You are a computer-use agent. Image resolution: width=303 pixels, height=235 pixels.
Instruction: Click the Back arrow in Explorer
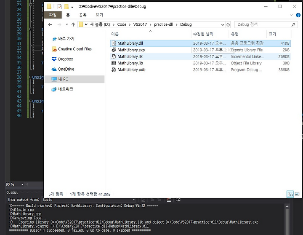50,24
